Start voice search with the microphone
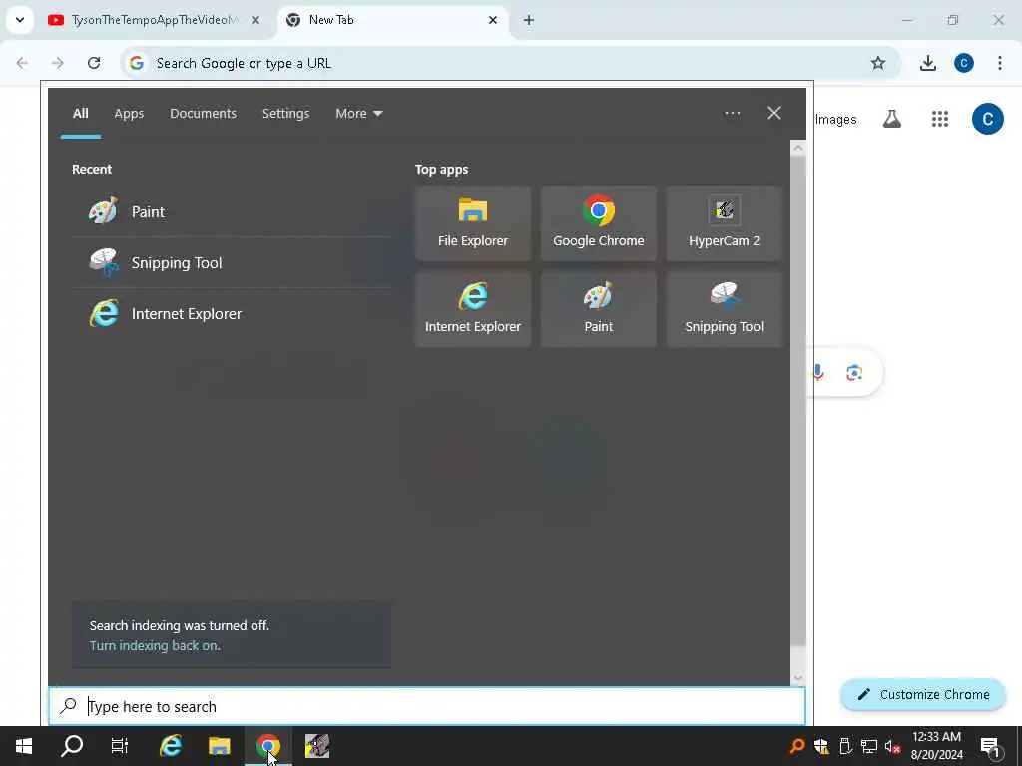The width and height of the screenshot is (1022, 766). [818, 373]
